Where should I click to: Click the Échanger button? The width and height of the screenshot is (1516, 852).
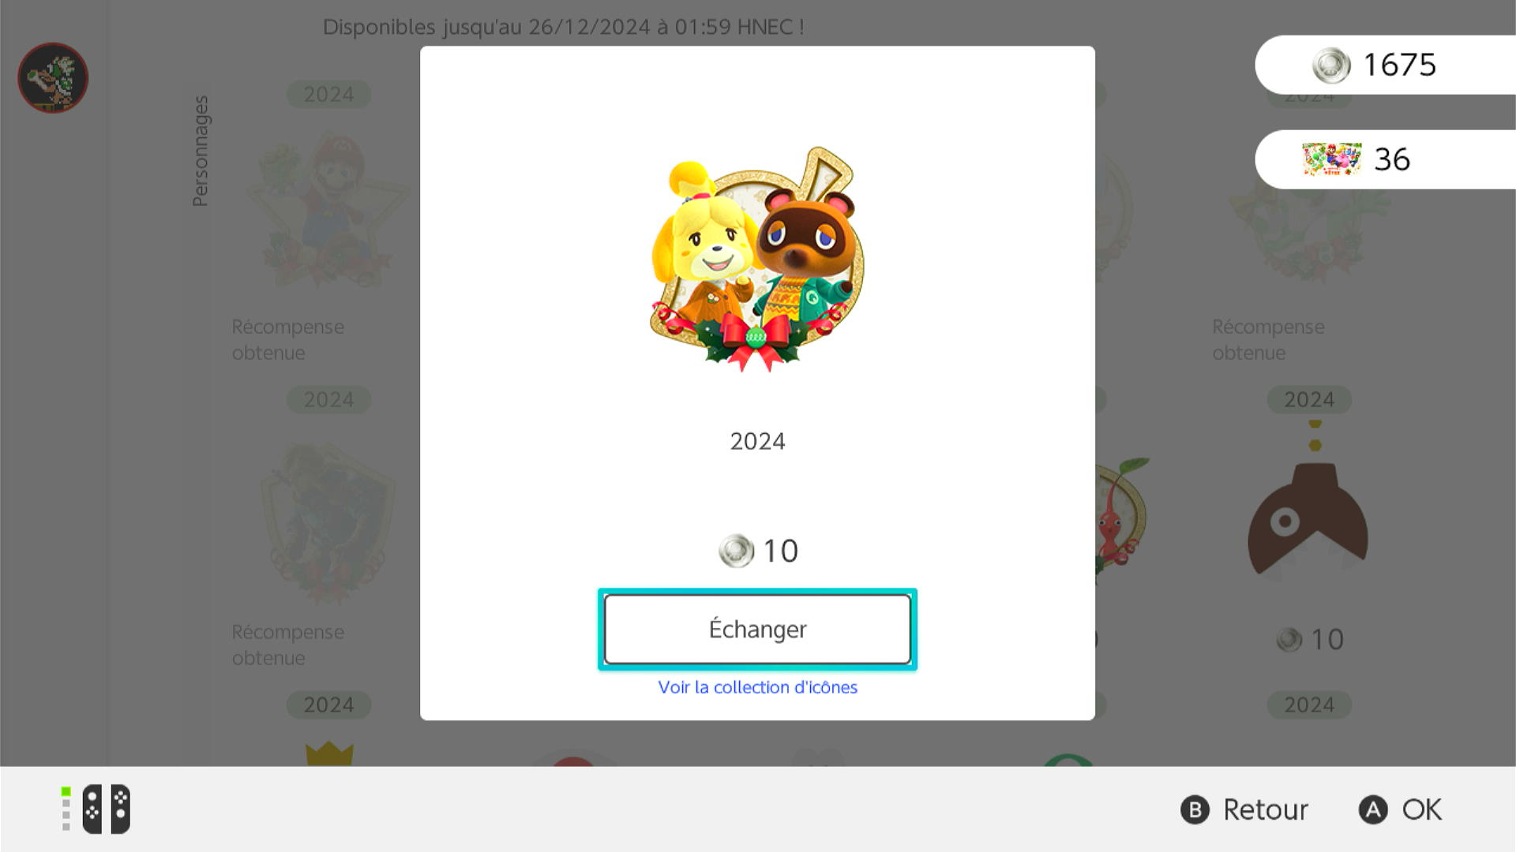[x=757, y=629]
